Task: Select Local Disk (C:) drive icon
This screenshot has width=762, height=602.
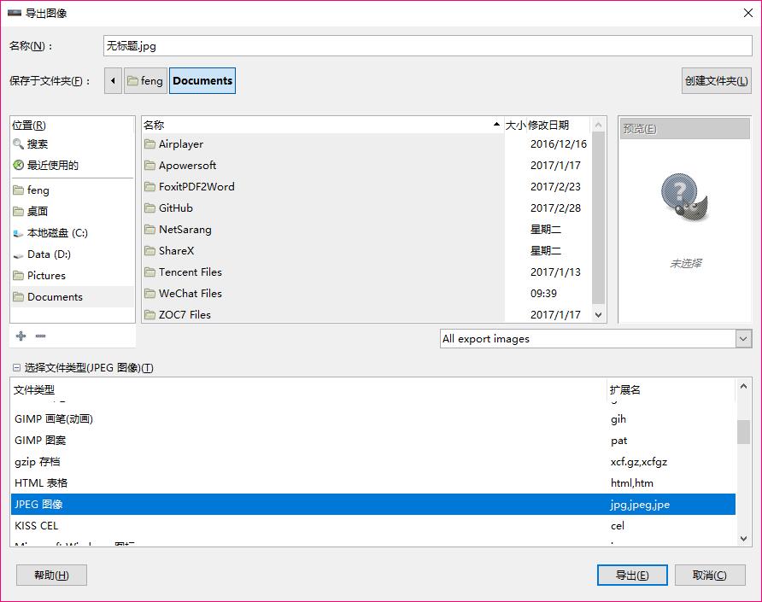Action: click(x=19, y=233)
